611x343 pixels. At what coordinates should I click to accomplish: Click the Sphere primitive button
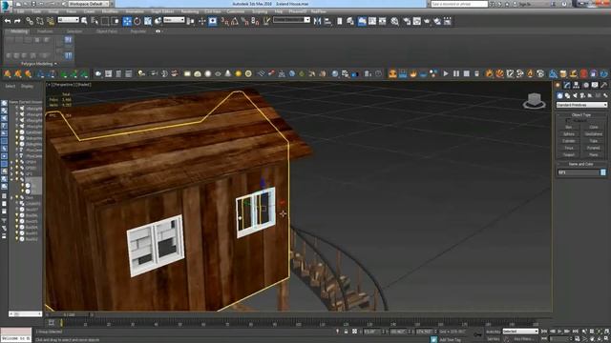click(569, 134)
